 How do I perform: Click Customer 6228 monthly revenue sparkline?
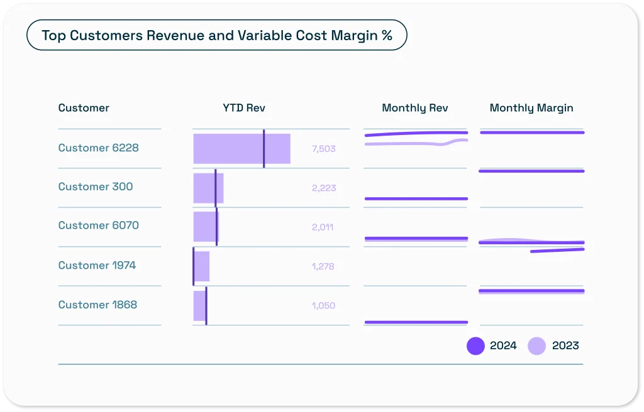click(x=416, y=138)
